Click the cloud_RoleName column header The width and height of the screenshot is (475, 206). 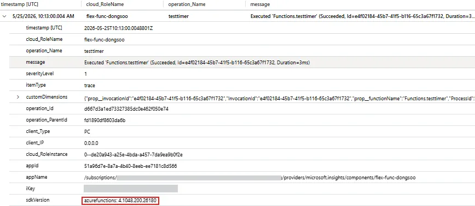(x=105, y=4)
